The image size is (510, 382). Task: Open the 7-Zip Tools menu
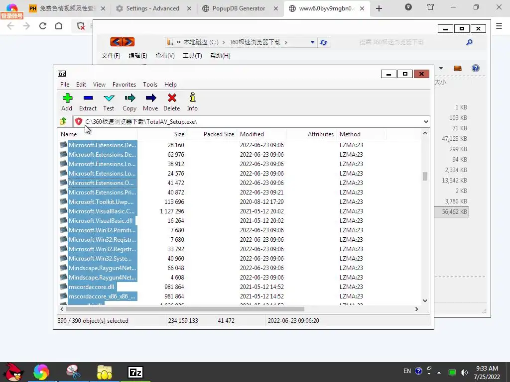point(150,85)
